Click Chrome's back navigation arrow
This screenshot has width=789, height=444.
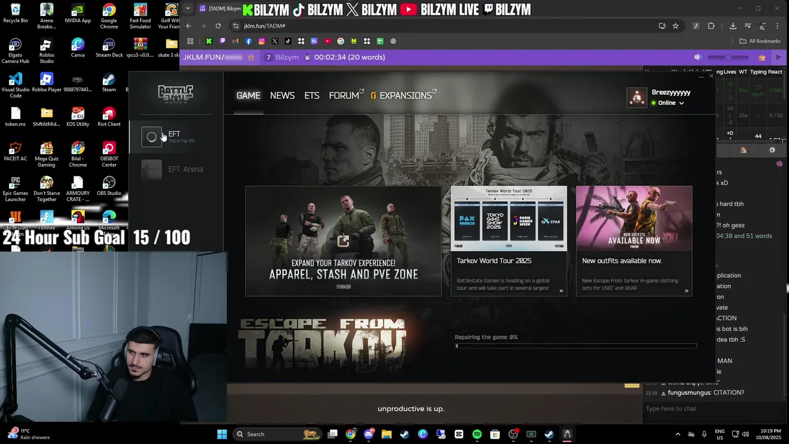189,26
